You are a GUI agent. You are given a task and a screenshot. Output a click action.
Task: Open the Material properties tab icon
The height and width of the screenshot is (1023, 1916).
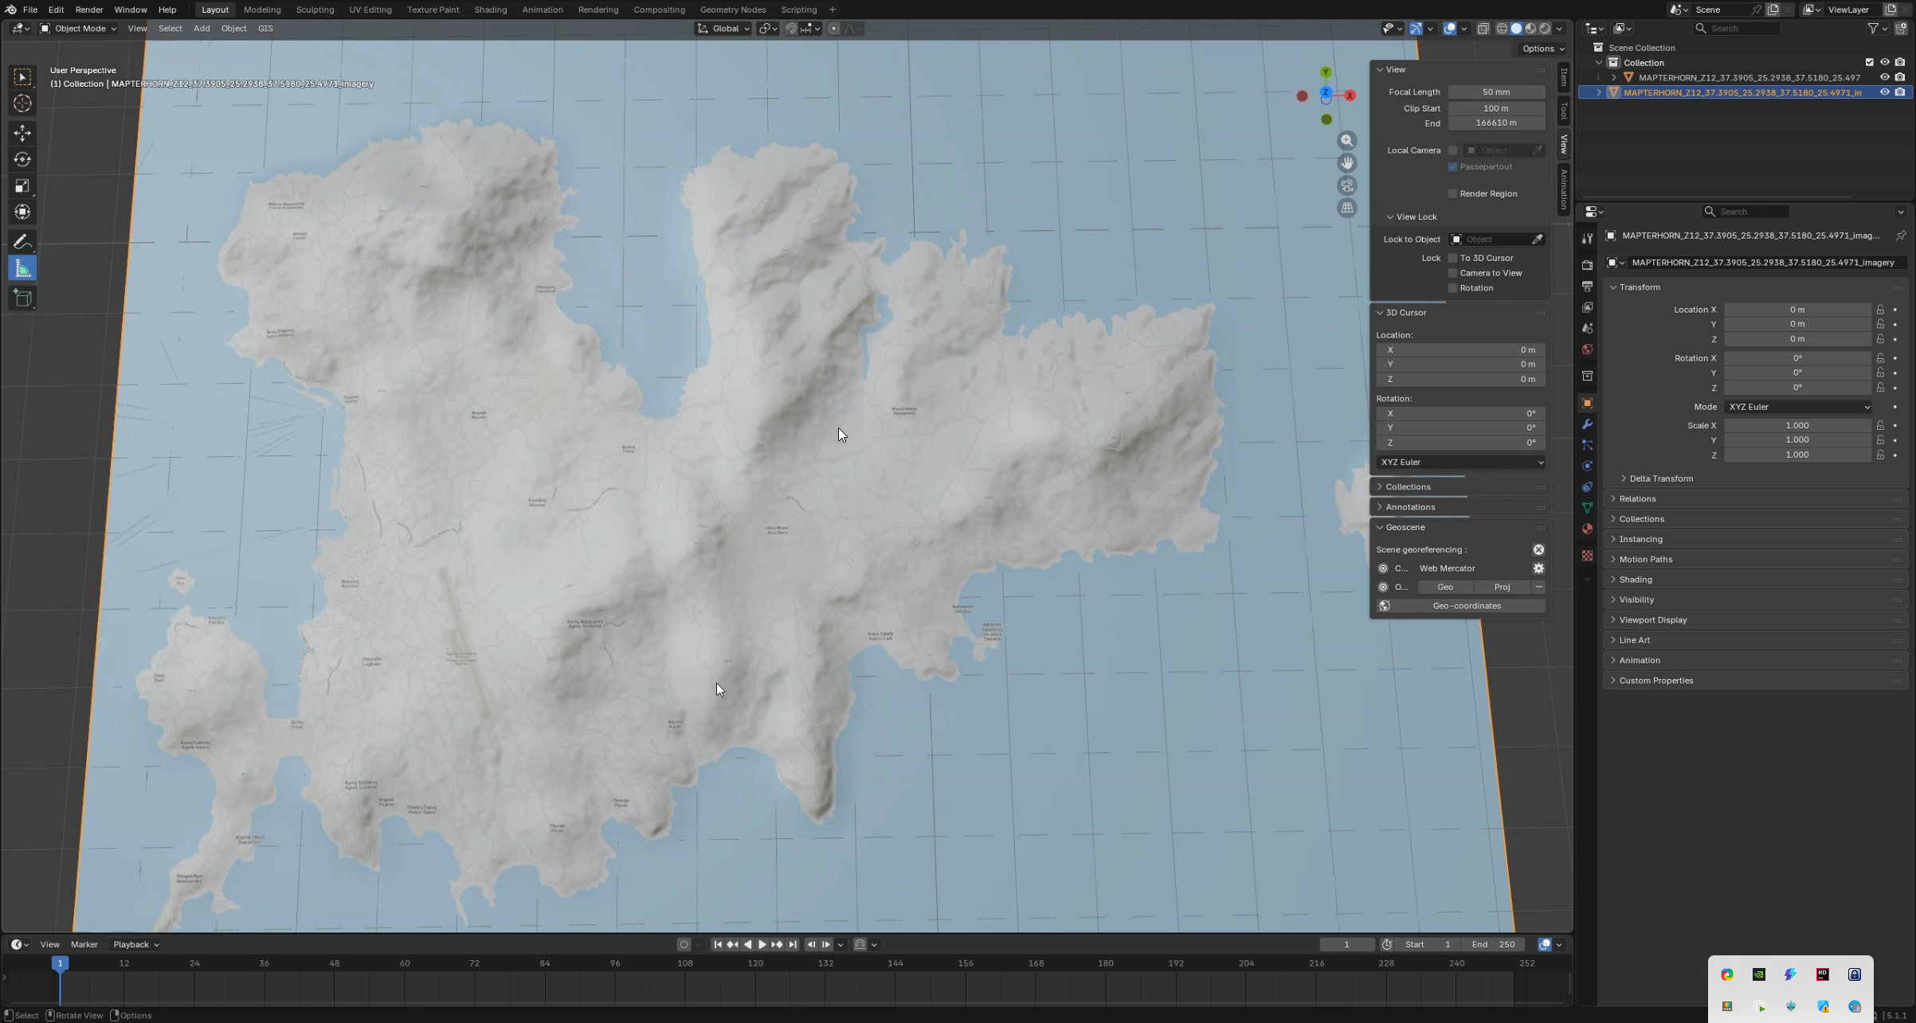click(x=1587, y=529)
